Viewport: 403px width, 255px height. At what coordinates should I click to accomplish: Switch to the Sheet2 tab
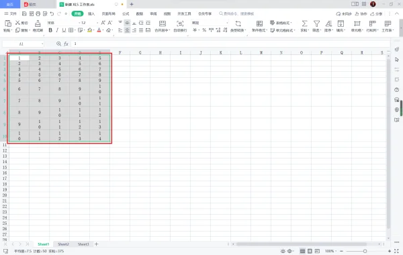tap(64, 244)
